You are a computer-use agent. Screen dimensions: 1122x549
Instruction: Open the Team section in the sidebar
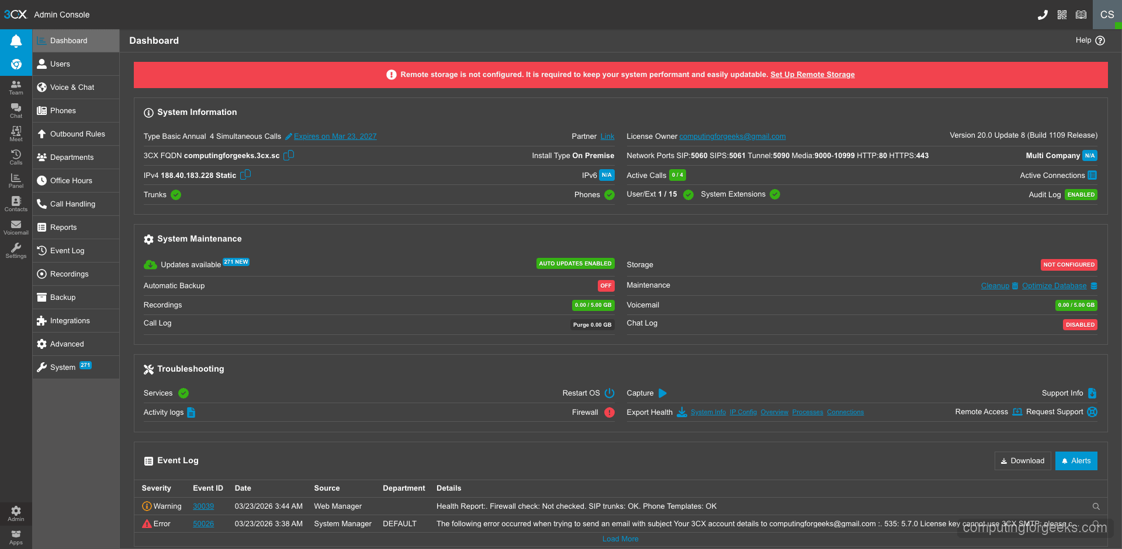pyautogui.click(x=16, y=88)
